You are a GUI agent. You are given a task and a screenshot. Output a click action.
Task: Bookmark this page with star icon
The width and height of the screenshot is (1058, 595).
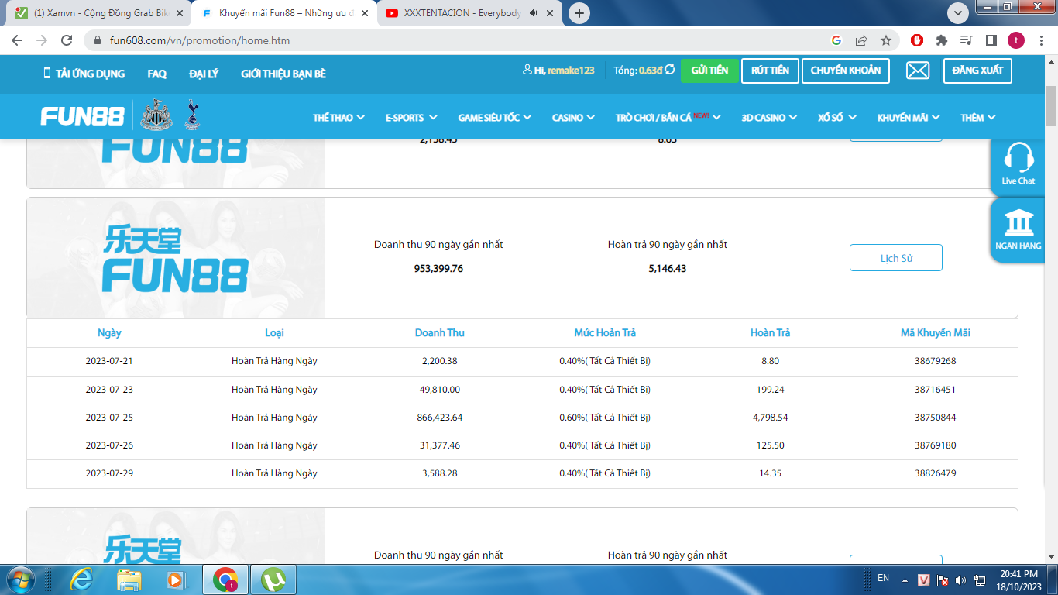[x=886, y=40]
